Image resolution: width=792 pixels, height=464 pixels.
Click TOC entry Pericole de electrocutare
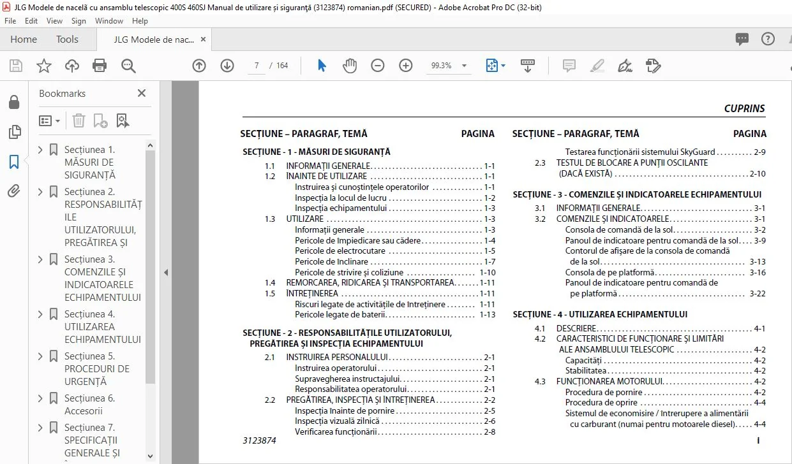point(395,251)
